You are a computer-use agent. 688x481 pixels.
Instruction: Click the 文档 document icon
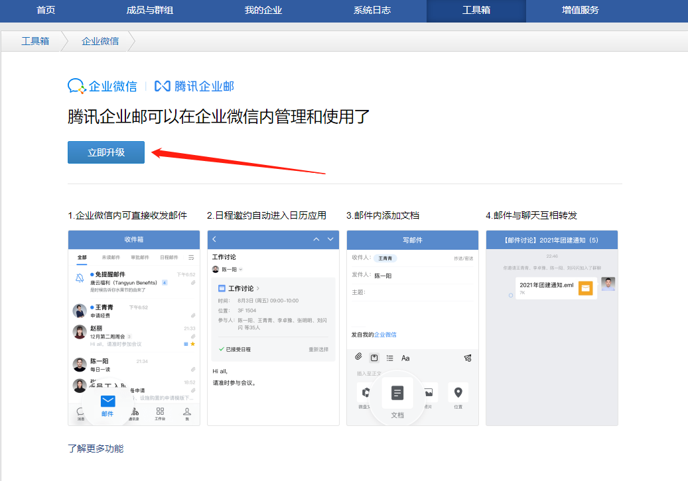click(397, 394)
